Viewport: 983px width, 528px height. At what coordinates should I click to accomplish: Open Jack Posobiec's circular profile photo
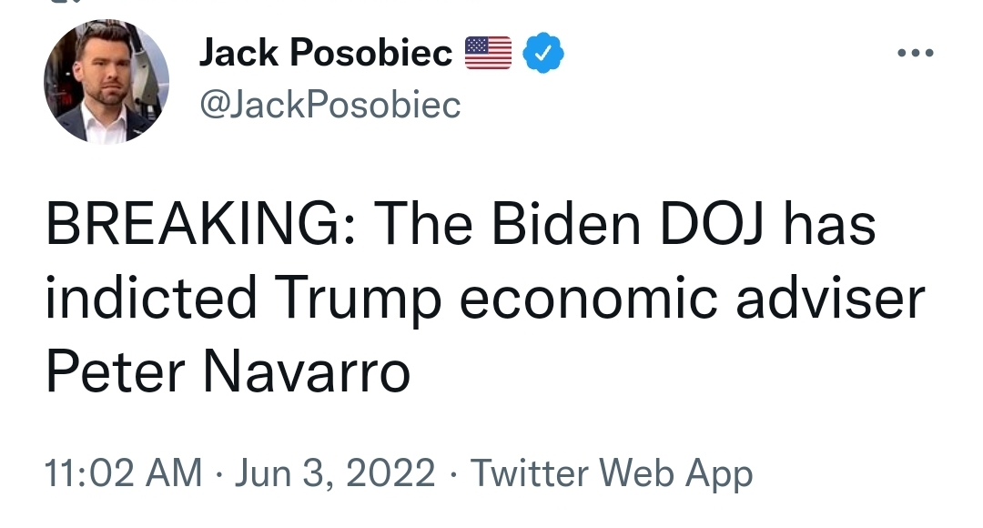pyautogui.click(x=106, y=82)
